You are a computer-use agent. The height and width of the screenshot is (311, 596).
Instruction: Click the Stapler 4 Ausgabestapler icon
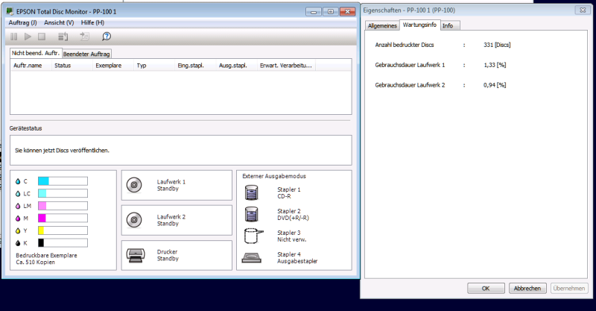(x=252, y=258)
